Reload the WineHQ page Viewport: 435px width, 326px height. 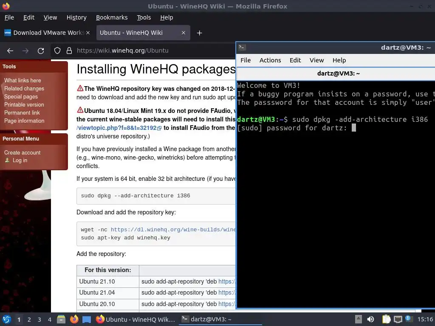(41, 51)
